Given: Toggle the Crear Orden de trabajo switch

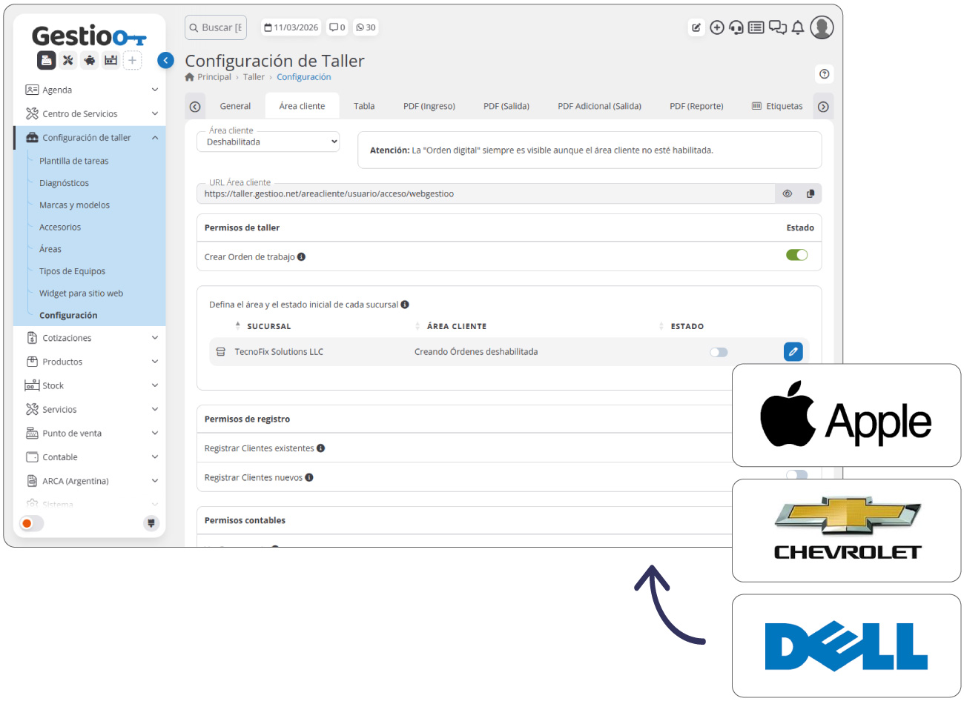Looking at the screenshot, I should click(797, 255).
